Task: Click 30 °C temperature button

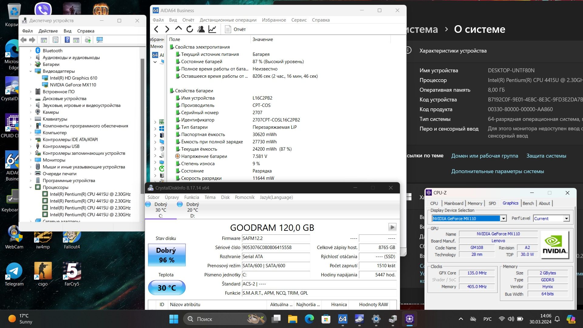Action: [167, 288]
